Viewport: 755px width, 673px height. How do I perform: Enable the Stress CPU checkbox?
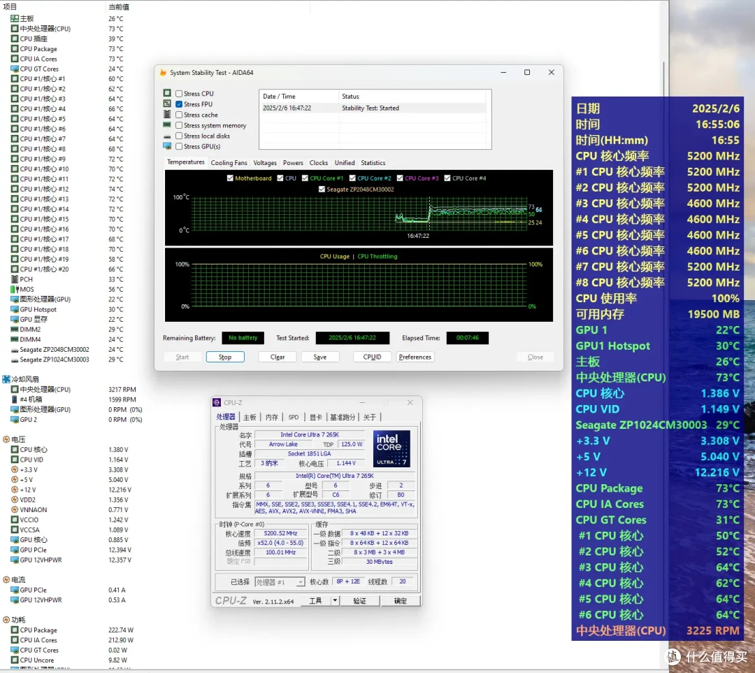click(x=179, y=94)
